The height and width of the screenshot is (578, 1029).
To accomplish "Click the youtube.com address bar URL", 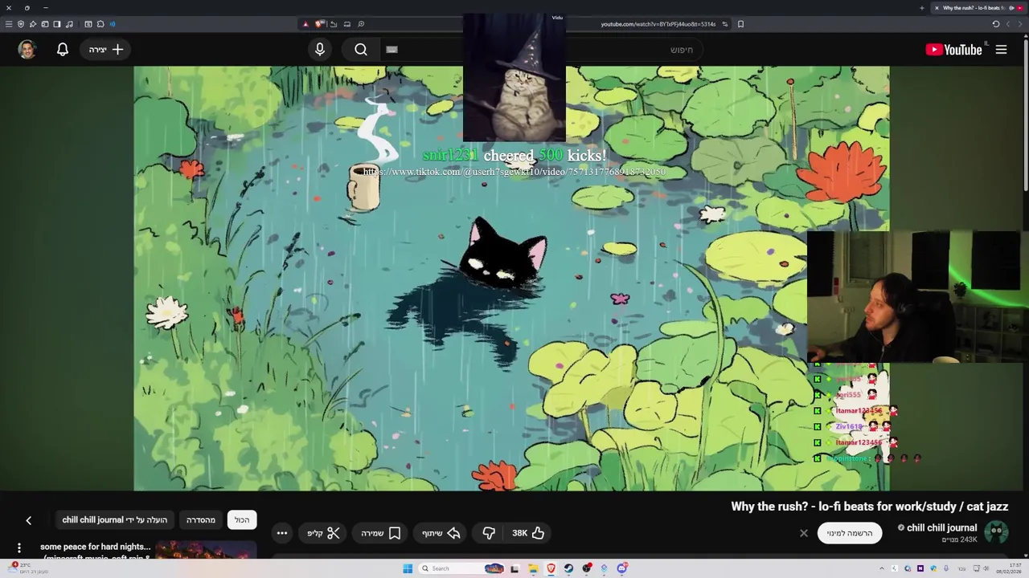I will point(658,24).
